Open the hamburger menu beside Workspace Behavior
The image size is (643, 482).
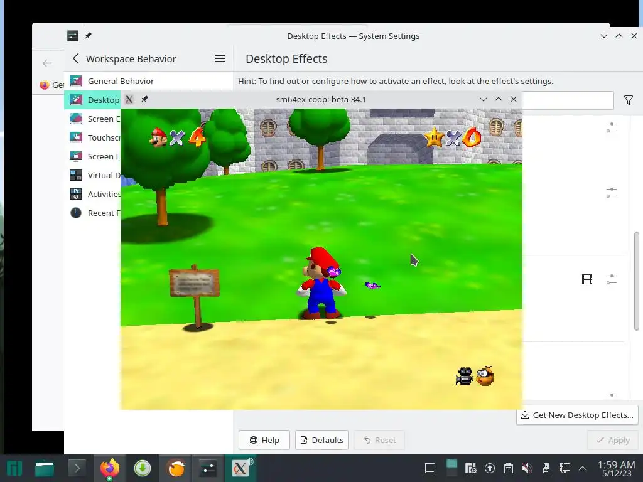[x=220, y=58]
